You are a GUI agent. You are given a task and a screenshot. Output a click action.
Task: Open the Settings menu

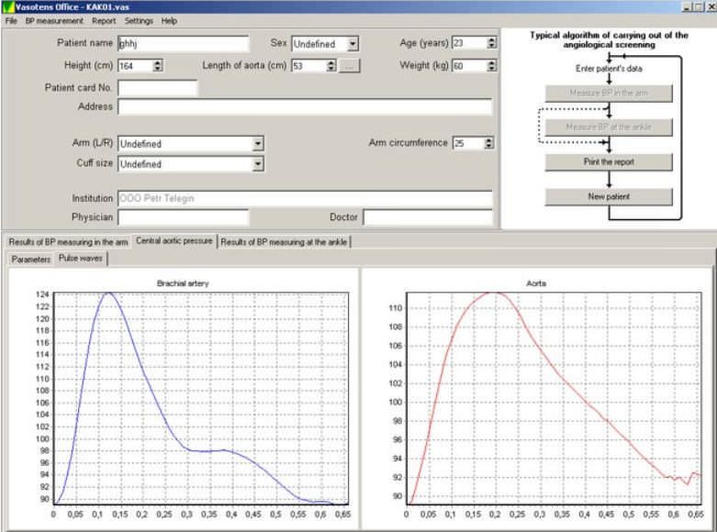click(139, 20)
